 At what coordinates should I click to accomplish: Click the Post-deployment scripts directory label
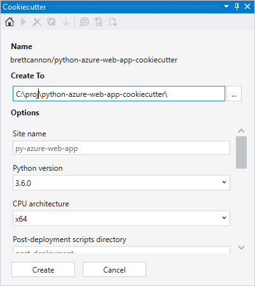(x=69, y=240)
